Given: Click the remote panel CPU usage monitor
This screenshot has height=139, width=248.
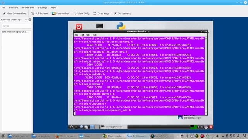Looking at the screenshot, I should click(x=194, y=127).
